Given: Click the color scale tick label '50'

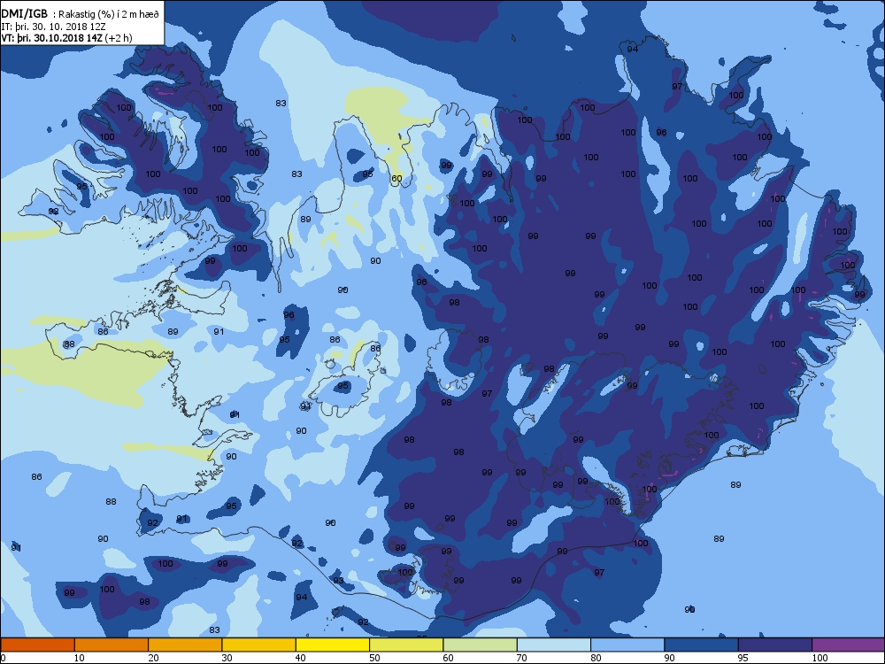Looking at the screenshot, I should 374,658.
